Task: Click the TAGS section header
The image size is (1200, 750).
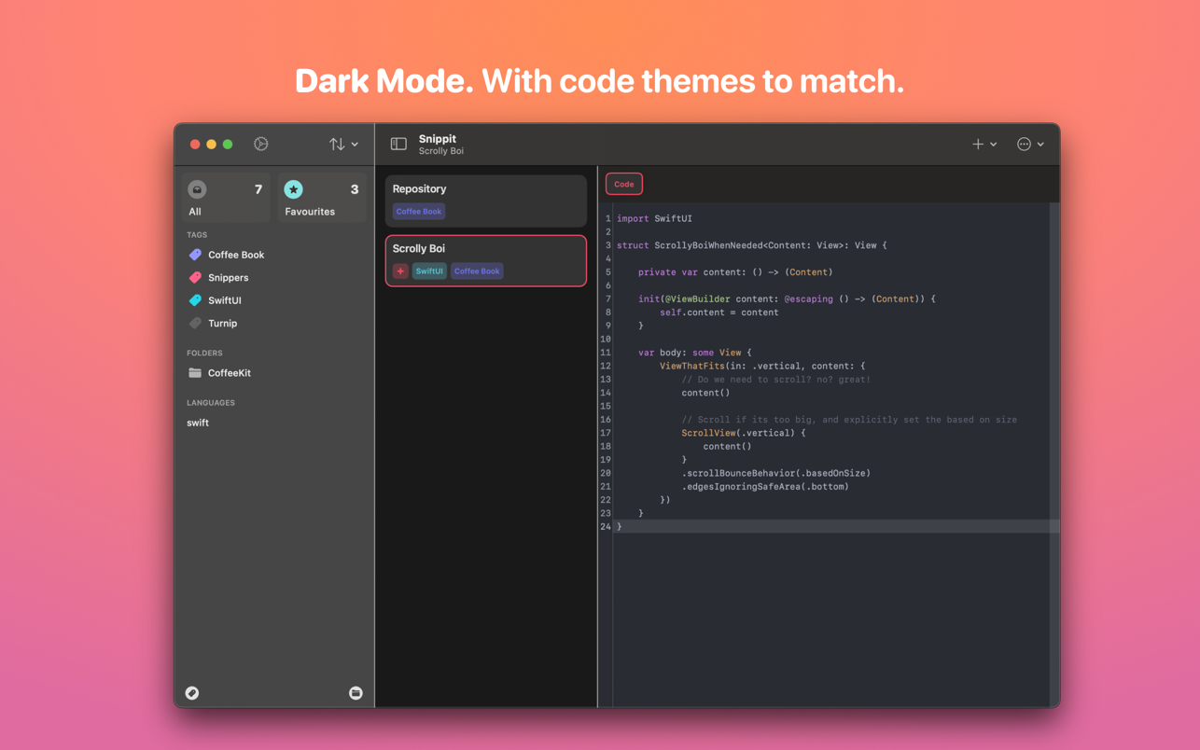Action: tap(197, 235)
